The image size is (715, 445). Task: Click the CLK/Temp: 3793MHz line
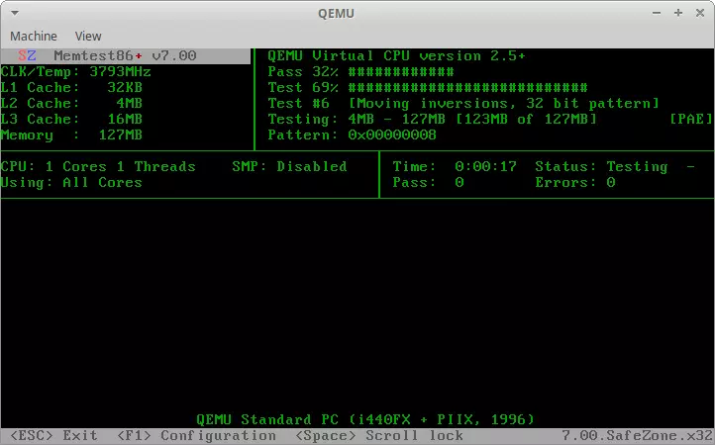click(75, 72)
